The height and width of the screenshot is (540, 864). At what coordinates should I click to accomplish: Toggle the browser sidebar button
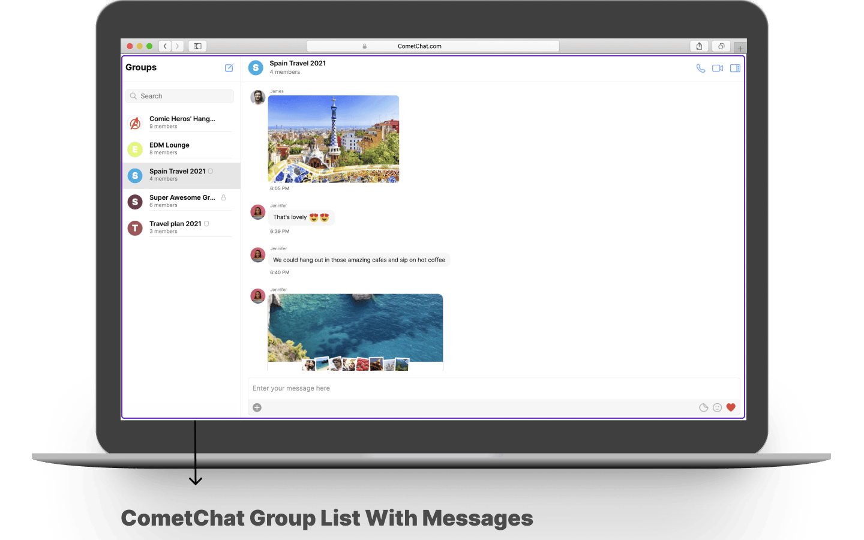(x=197, y=46)
